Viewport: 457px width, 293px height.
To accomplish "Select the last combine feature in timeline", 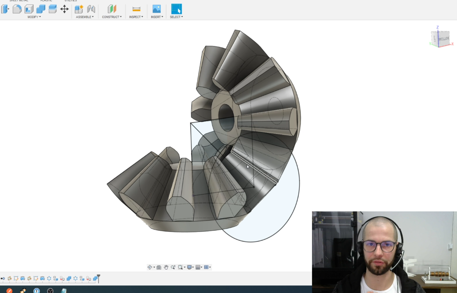I will tap(95, 279).
